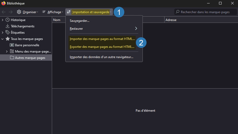
Task: Click the star icon of Tous les marque-pages
Action: point(8,39)
